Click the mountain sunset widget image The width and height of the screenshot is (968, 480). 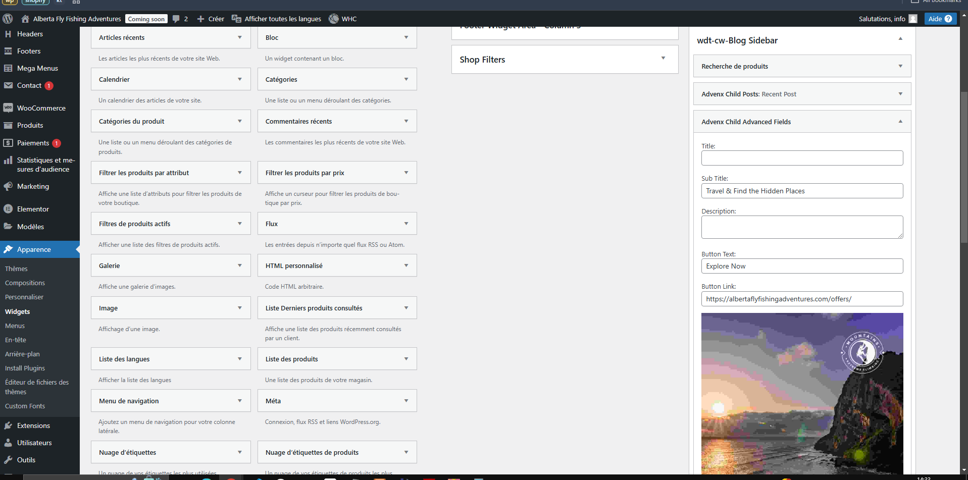coord(802,393)
